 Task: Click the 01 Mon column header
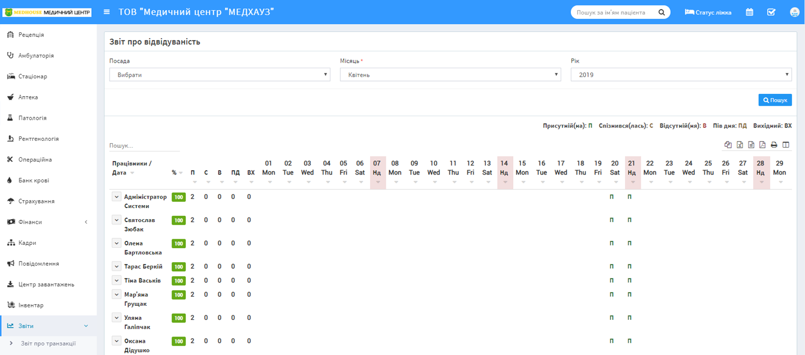[x=268, y=172]
